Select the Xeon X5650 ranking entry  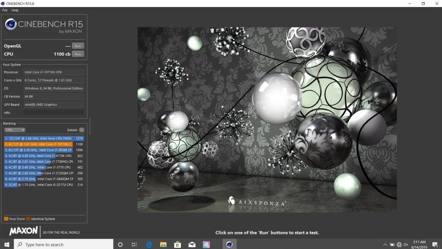(44, 138)
